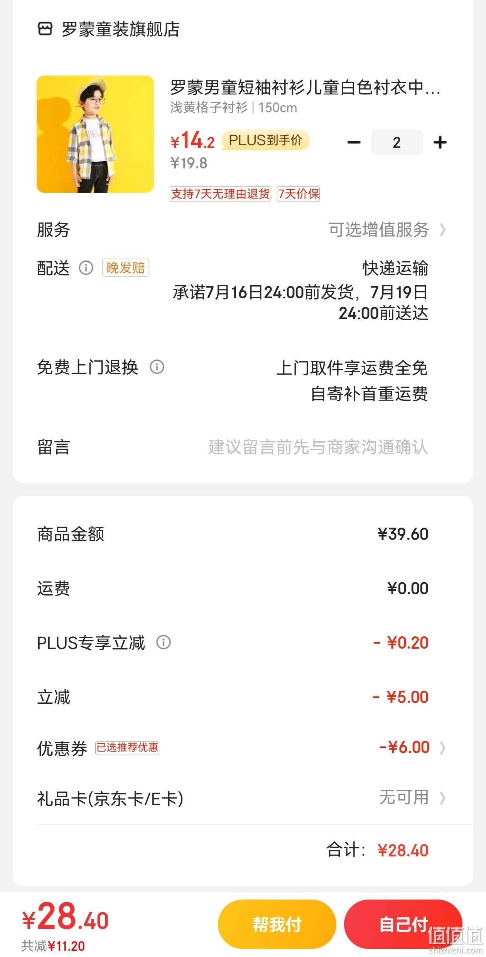Image resolution: width=486 pixels, height=957 pixels.
Task: Tap the info icon next to PLUS专享立减
Action: point(164,642)
